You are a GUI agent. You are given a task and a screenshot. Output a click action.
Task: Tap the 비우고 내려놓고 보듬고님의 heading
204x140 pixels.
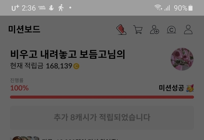click(x=68, y=54)
